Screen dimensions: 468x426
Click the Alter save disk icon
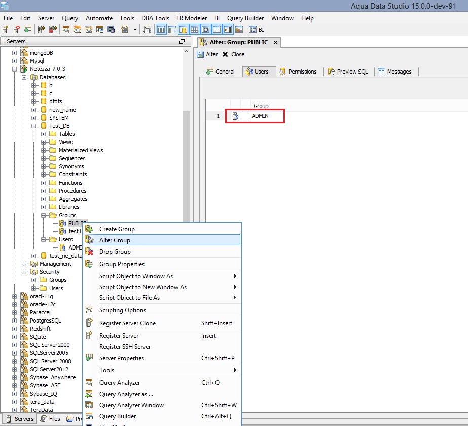point(200,54)
